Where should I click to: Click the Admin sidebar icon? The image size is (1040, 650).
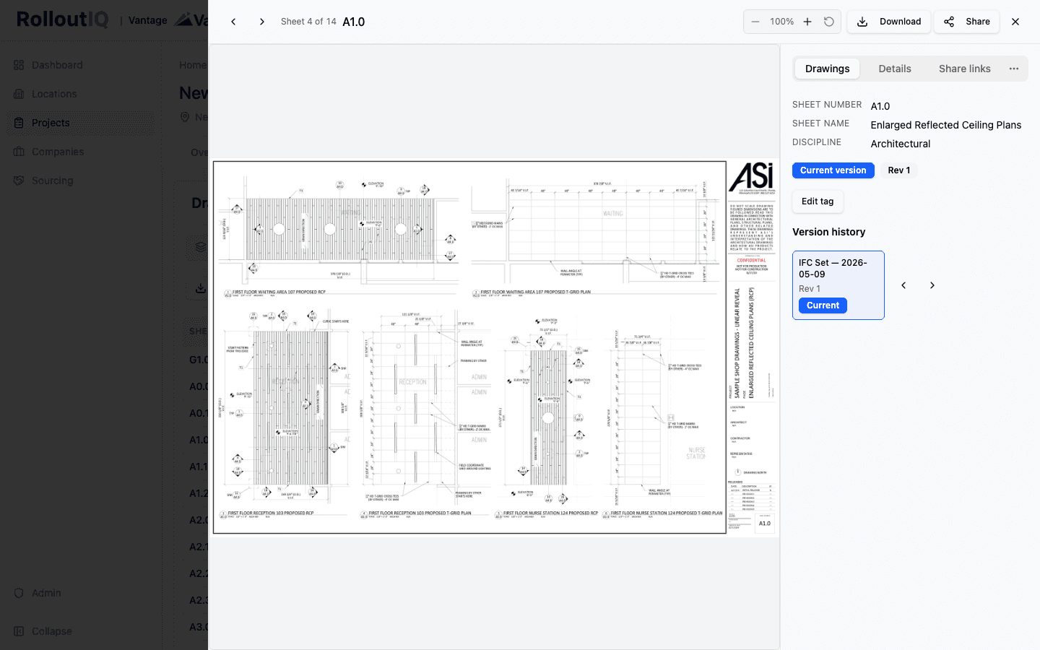(x=19, y=593)
